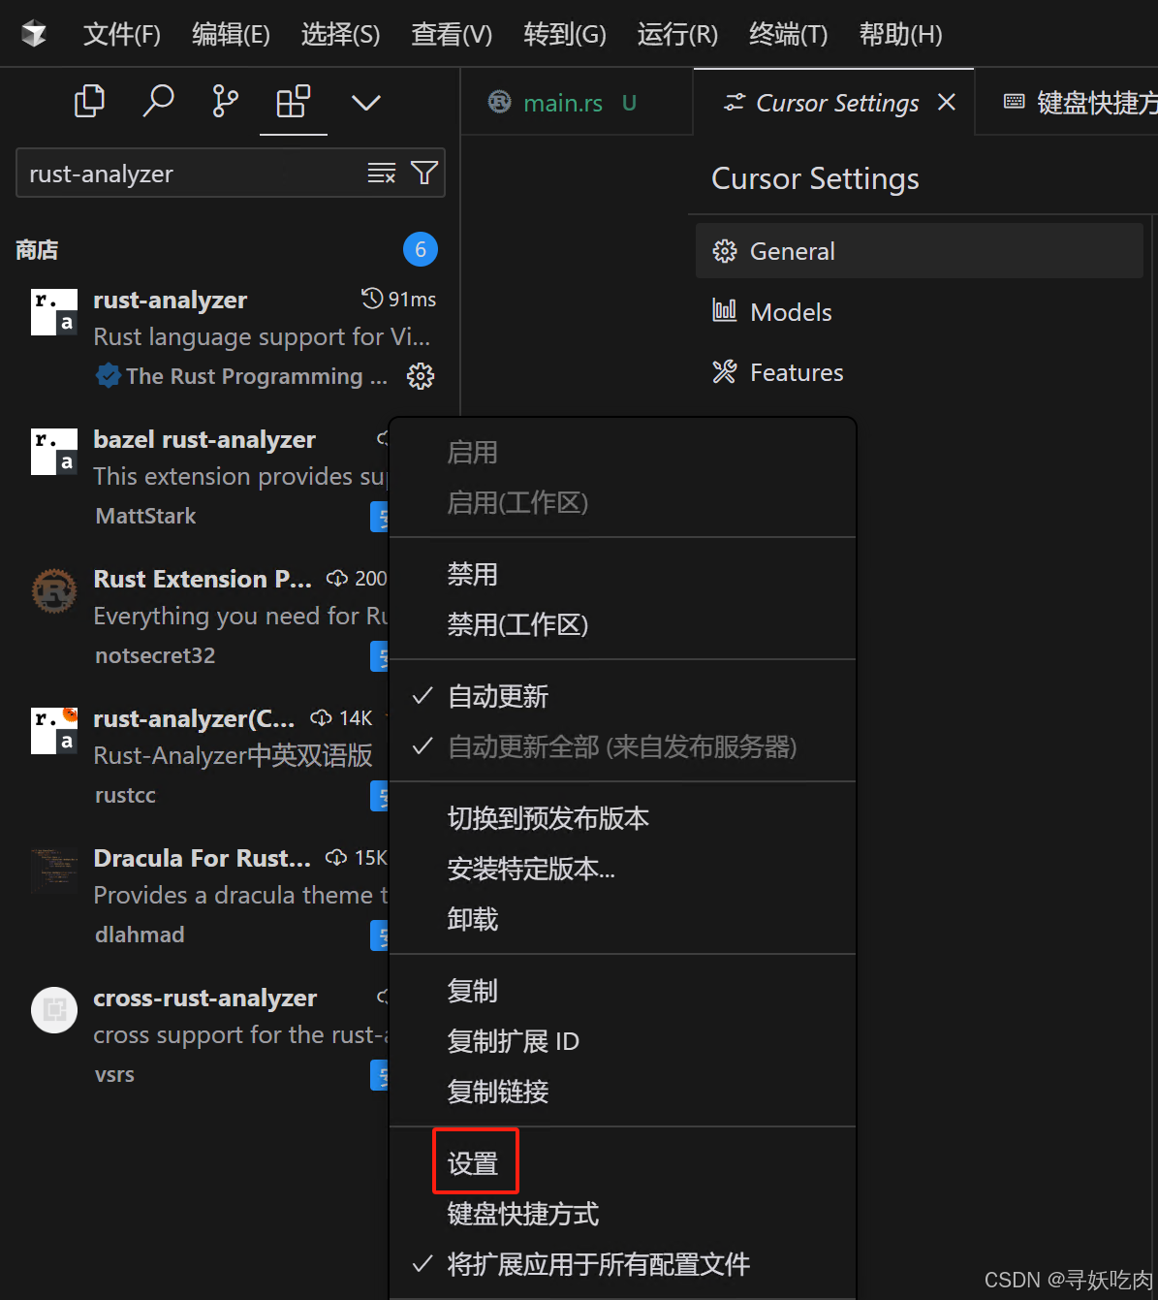Select General in Cursor Settings
This screenshot has height=1300, width=1158.
coord(920,251)
